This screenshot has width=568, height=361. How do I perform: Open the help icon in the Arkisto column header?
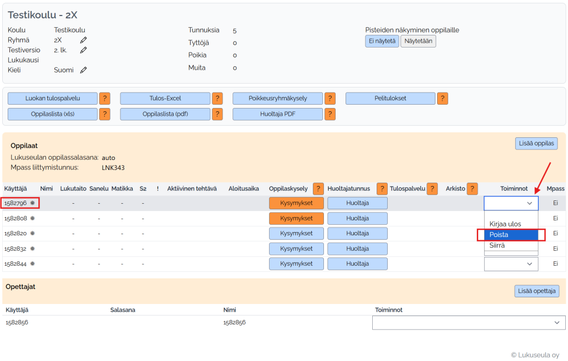click(472, 189)
